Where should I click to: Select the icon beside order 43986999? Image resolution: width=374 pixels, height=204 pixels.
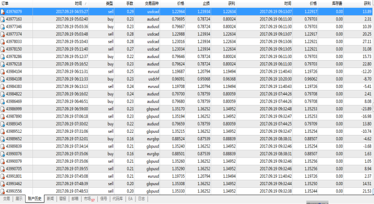[3, 109]
